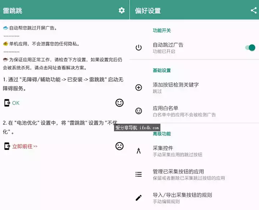Image resolution: width=259 pixels, height=210 pixels.
Task: Click 手动编辑规则 subtitle
Action: click(x=166, y=202)
